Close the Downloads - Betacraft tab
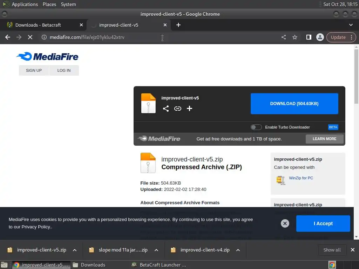 click(81, 25)
